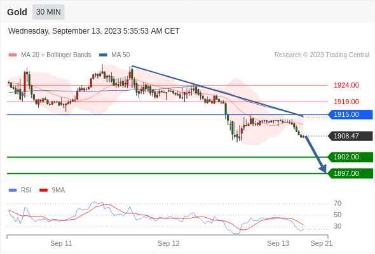Click the RSI 70 level label

pos(337,204)
